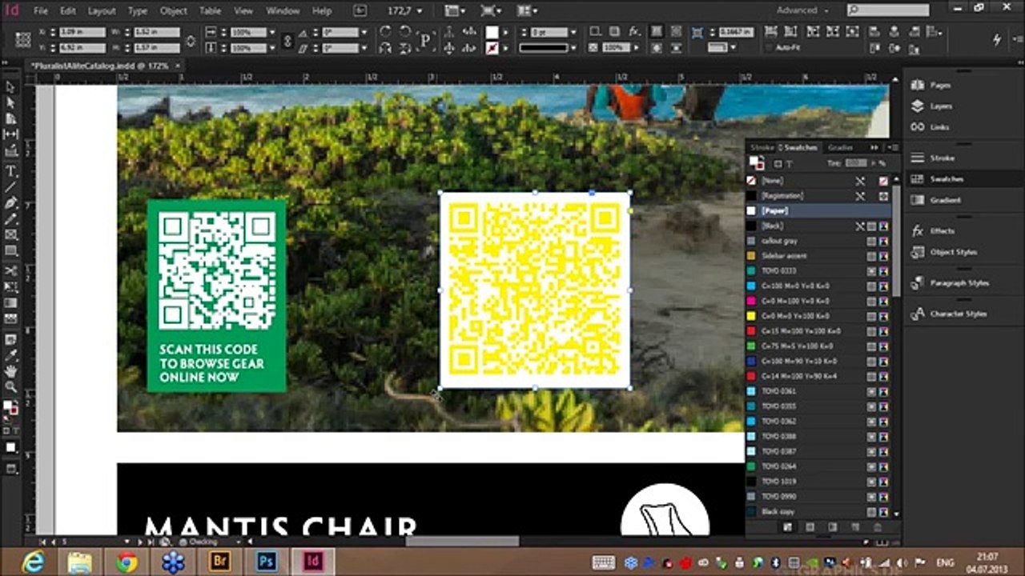
Task: Click the yellow QR code frame
Action: (x=535, y=290)
